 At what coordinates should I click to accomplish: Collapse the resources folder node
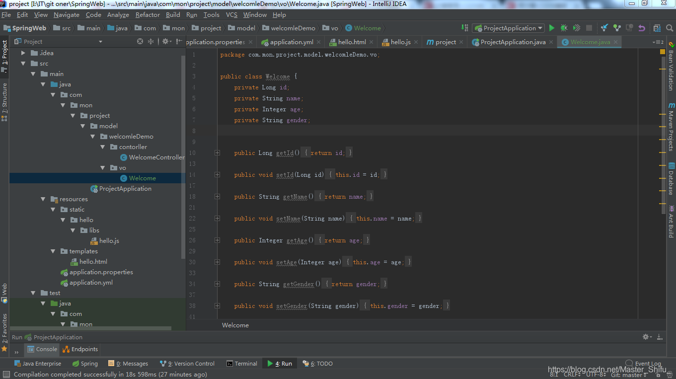pyautogui.click(x=43, y=199)
